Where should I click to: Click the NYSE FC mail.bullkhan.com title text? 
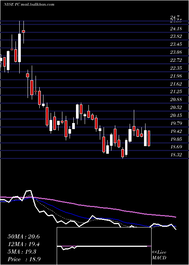coord(29,5)
